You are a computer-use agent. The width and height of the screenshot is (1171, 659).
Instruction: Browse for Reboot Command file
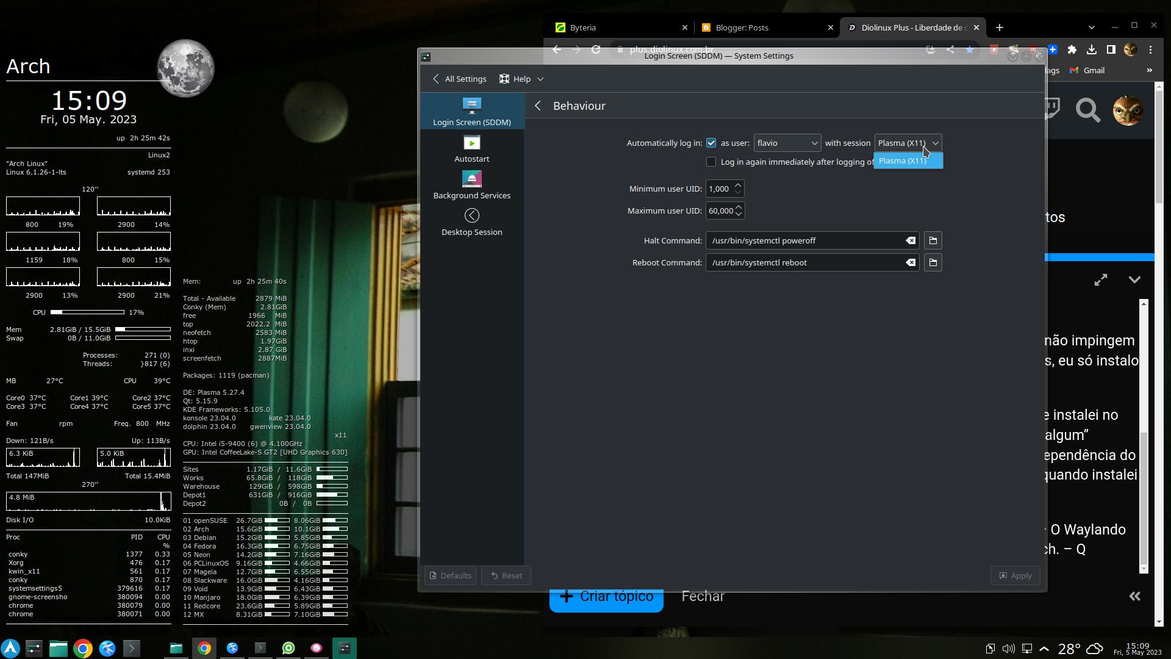tap(933, 263)
